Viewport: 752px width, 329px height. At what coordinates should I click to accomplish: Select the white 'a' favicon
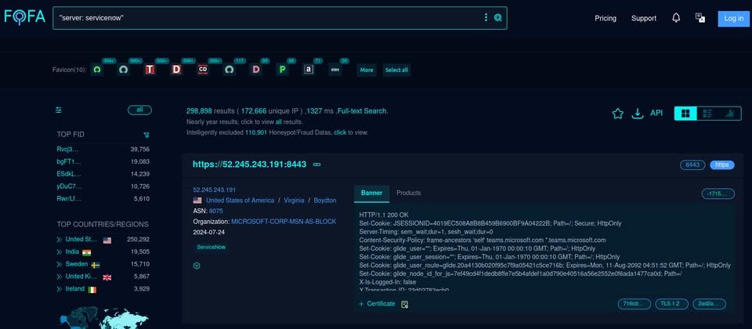click(309, 70)
